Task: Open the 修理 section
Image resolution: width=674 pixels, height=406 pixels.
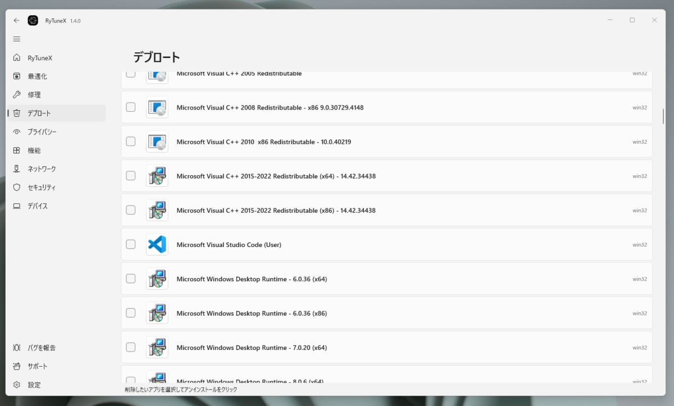Action: click(x=56, y=95)
